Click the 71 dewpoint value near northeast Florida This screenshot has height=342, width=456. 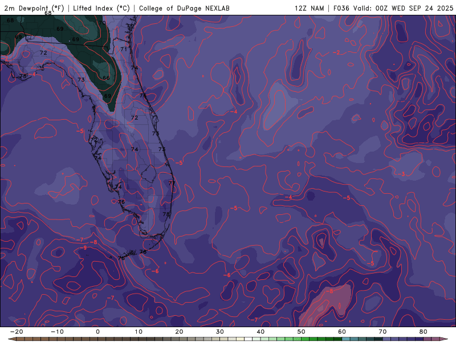pyautogui.click(x=124, y=49)
